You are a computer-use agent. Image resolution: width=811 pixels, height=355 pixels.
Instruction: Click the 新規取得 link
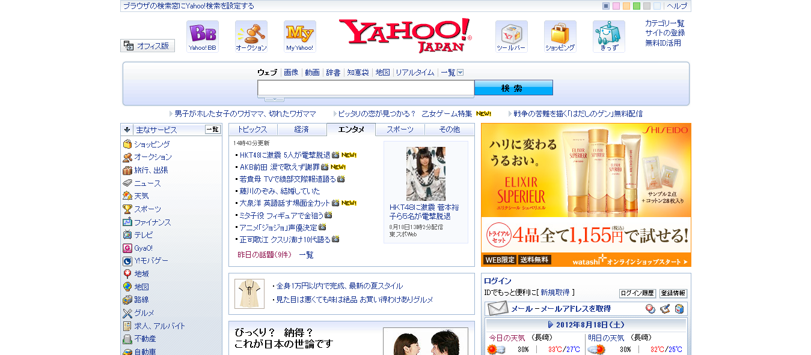[555, 293]
